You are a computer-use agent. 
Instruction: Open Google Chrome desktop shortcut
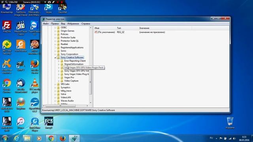tap(7, 86)
